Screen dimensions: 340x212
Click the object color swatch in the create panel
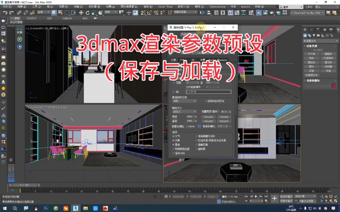[x=334, y=85]
